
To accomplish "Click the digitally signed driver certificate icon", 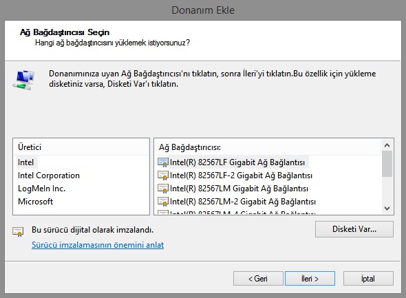I will click(18, 231).
